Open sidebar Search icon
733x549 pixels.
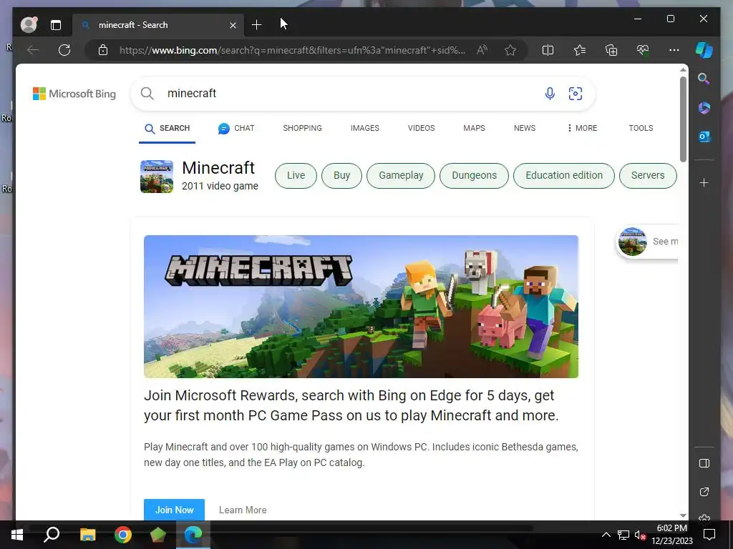click(x=704, y=79)
